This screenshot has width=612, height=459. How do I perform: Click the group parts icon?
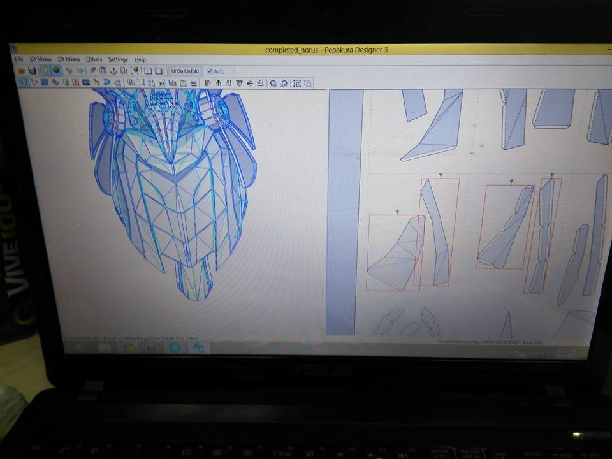tap(298, 84)
